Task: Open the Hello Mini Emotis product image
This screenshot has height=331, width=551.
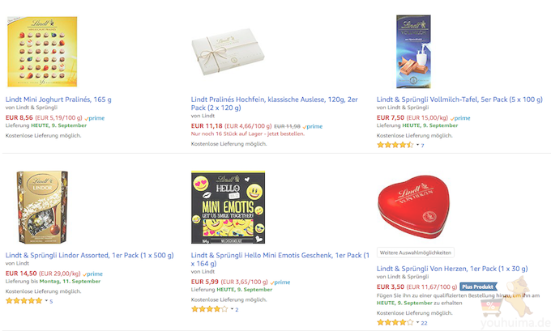Action: [x=228, y=207]
